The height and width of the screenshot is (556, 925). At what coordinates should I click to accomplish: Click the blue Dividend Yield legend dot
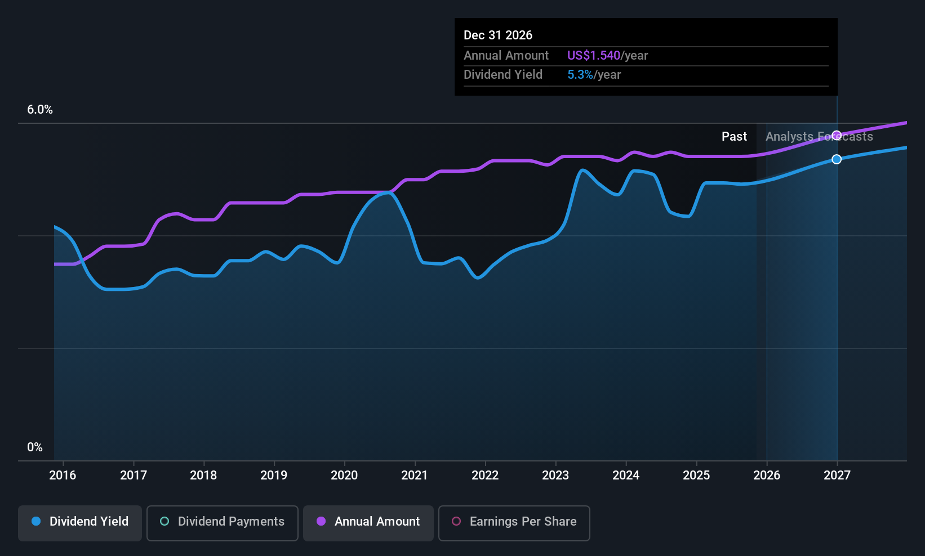[x=36, y=521]
